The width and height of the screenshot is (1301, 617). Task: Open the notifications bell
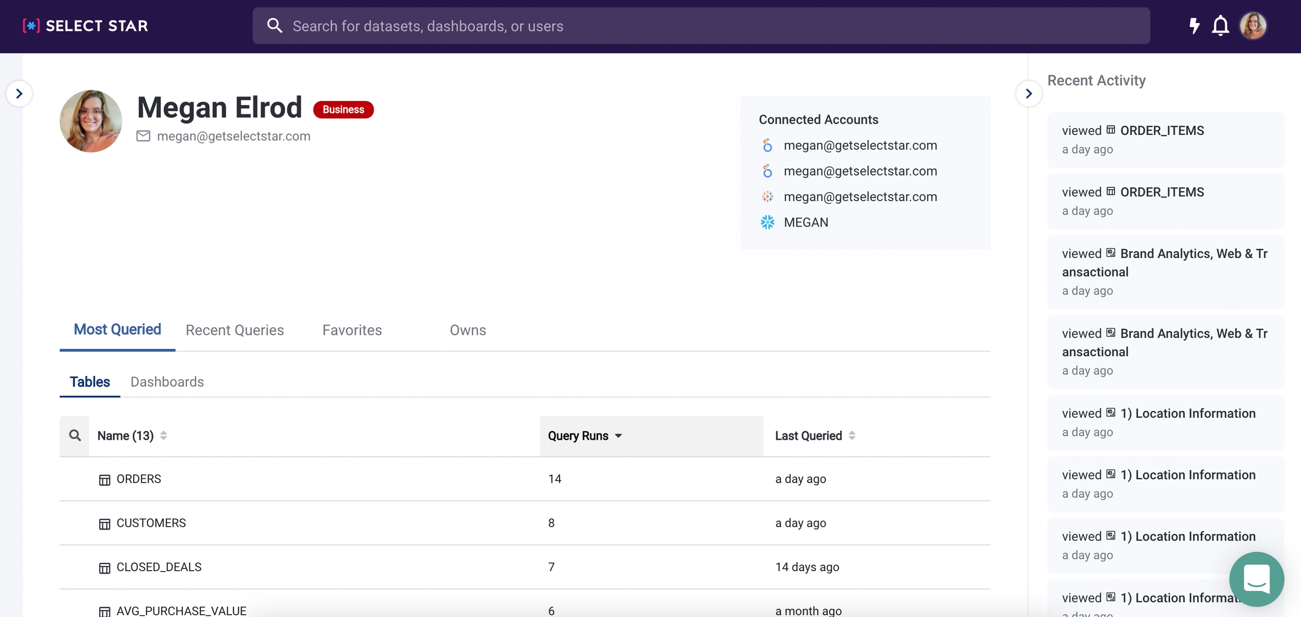[1220, 26]
